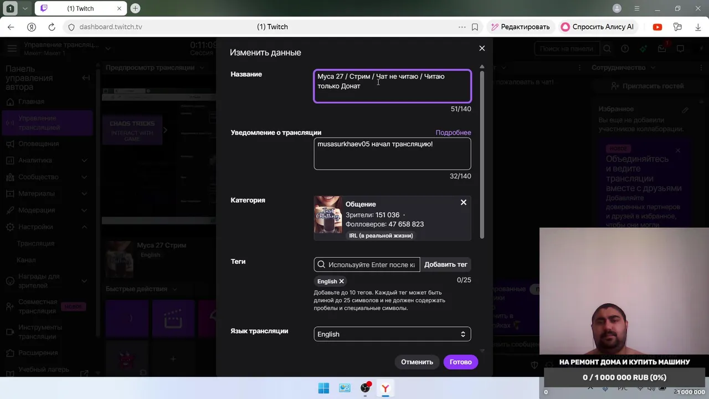Click the Инструменты трансляции camera icon

point(9,332)
